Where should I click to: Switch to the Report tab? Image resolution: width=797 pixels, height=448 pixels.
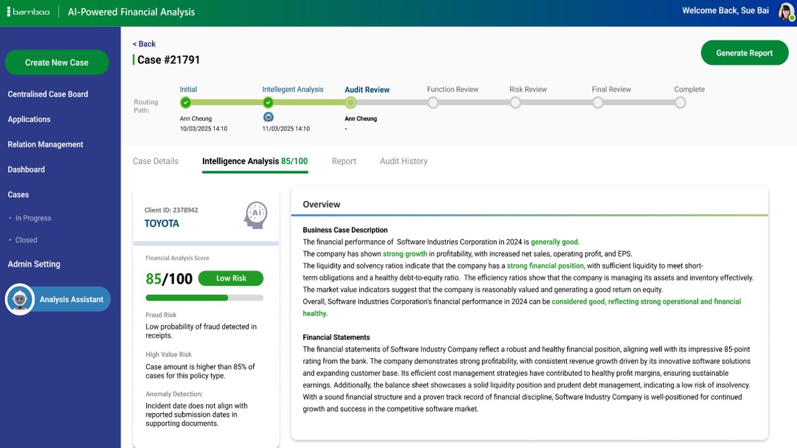tap(344, 161)
